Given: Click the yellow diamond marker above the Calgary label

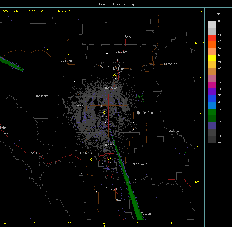Looking at the screenshot, I should point(109,159).
